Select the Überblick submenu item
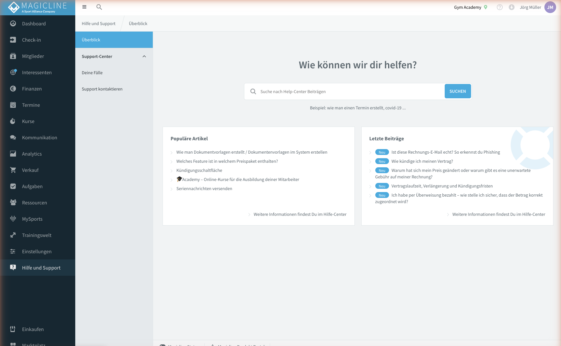Viewport: 561px width, 346px height. click(114, 40)
